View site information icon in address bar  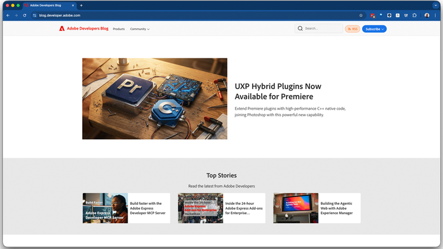(x=34, y=15)
